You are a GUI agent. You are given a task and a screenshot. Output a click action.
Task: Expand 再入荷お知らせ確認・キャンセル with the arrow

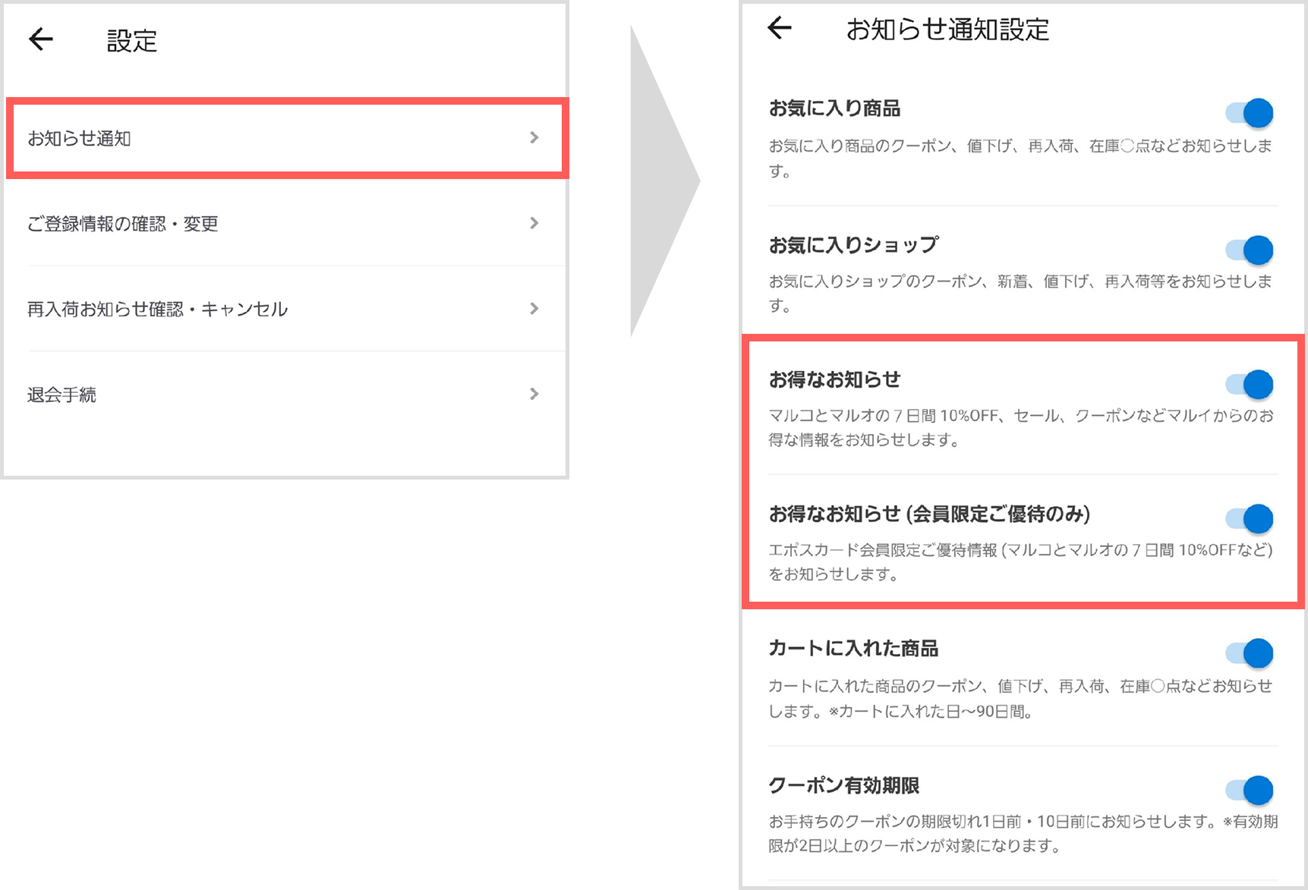[535, 308]
